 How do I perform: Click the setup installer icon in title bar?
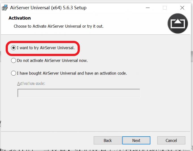pos(5,8)
